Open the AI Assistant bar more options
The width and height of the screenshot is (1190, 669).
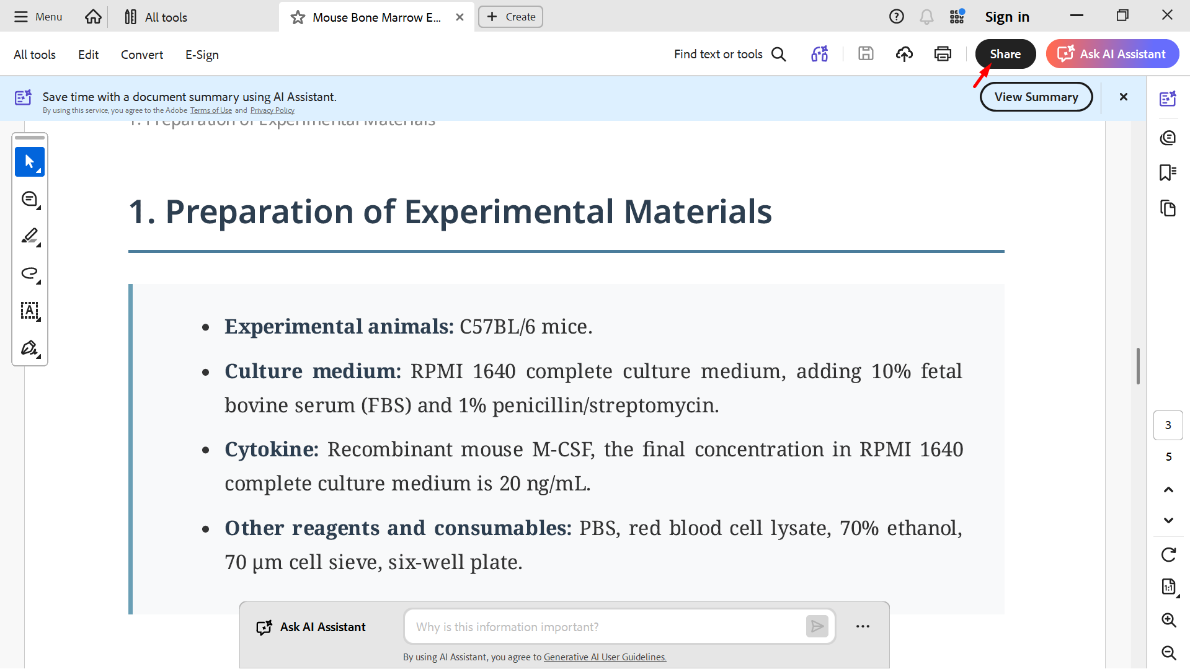tap(863, 627)
